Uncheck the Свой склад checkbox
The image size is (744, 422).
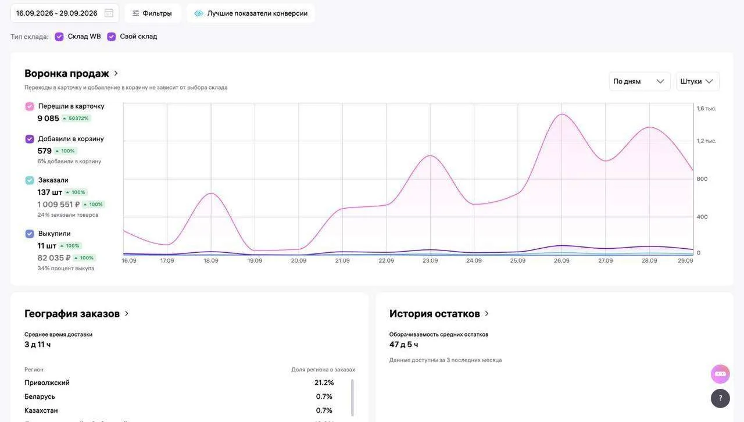[x=112, y=37]
